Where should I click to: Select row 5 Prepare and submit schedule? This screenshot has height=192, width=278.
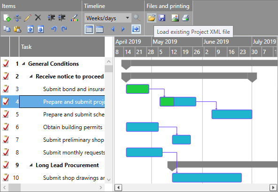[x=53, y=115]
